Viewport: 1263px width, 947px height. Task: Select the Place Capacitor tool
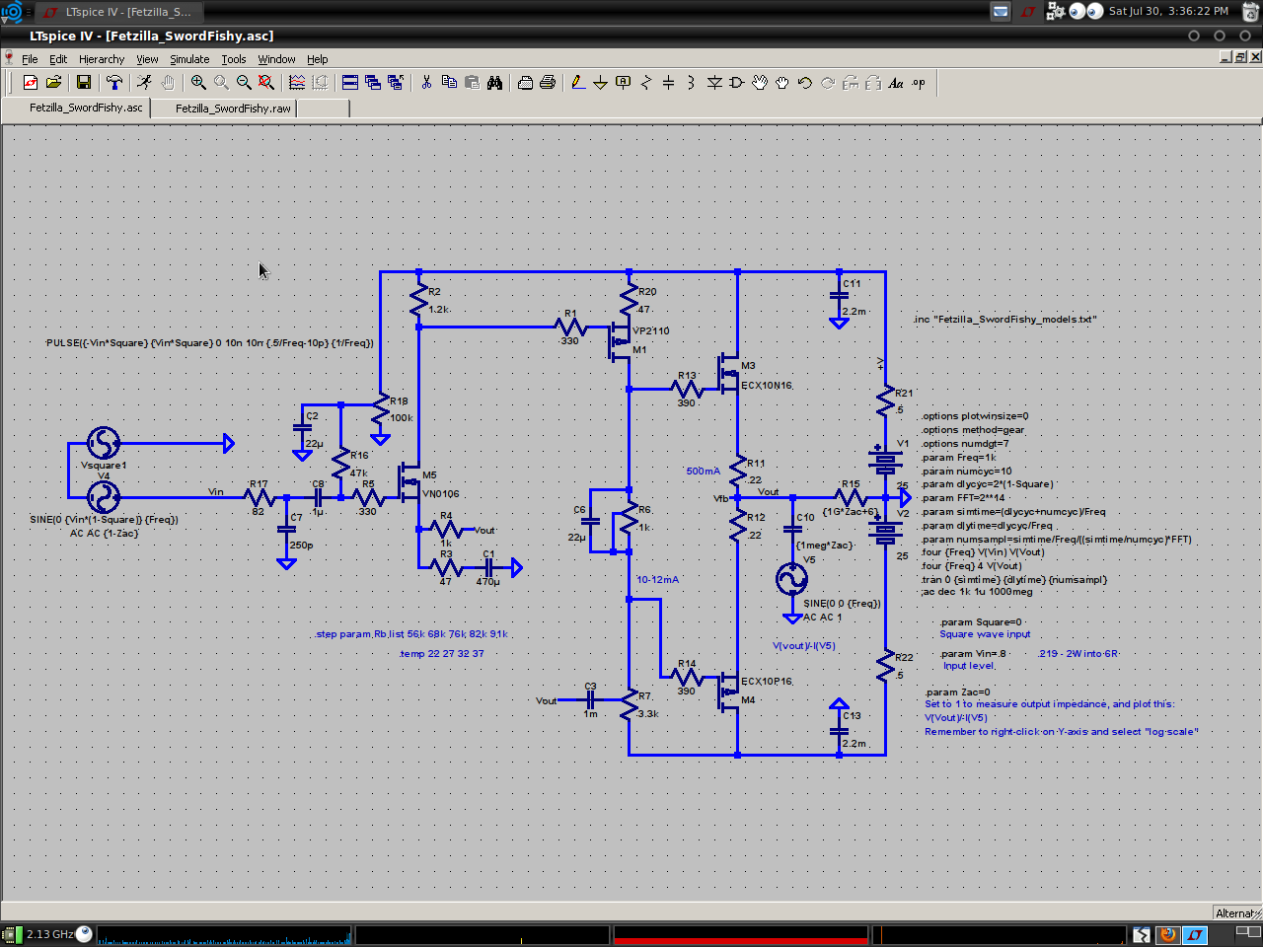tap(668, 83)
